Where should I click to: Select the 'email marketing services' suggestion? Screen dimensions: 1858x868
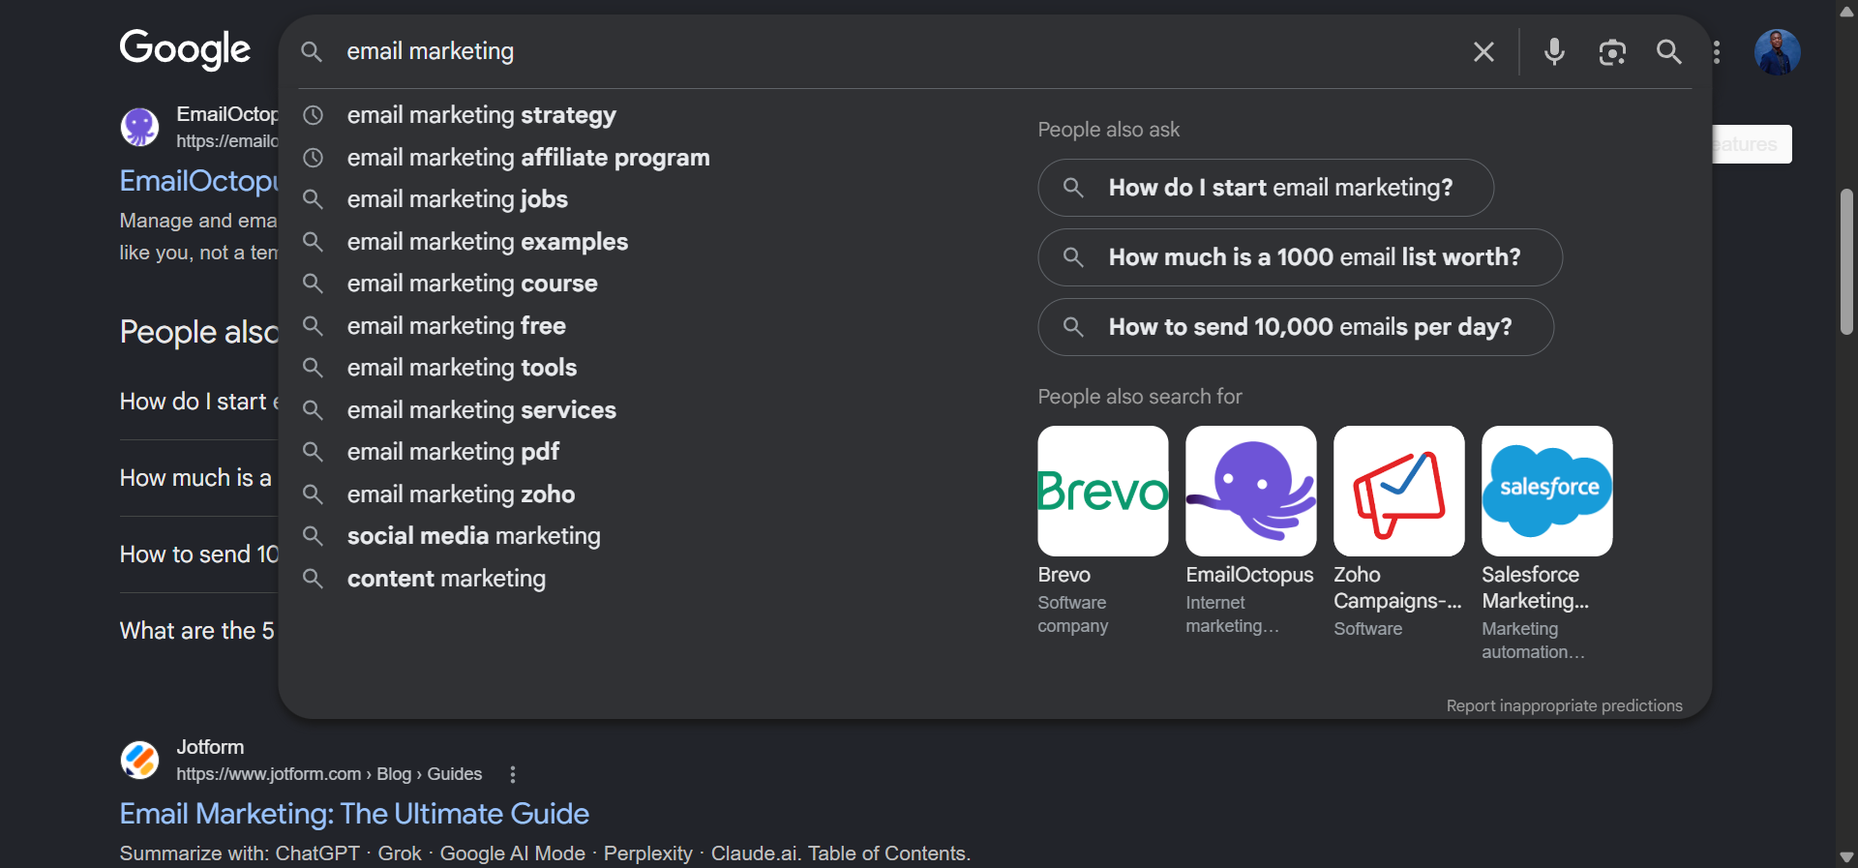pyautogui.click(x=481, y=410)
